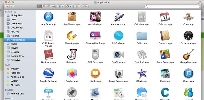Click the Keynote podium icon

[48, 92]
